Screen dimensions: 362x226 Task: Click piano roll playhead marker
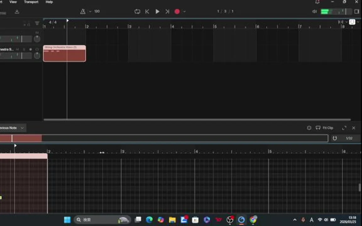point(15,146)
